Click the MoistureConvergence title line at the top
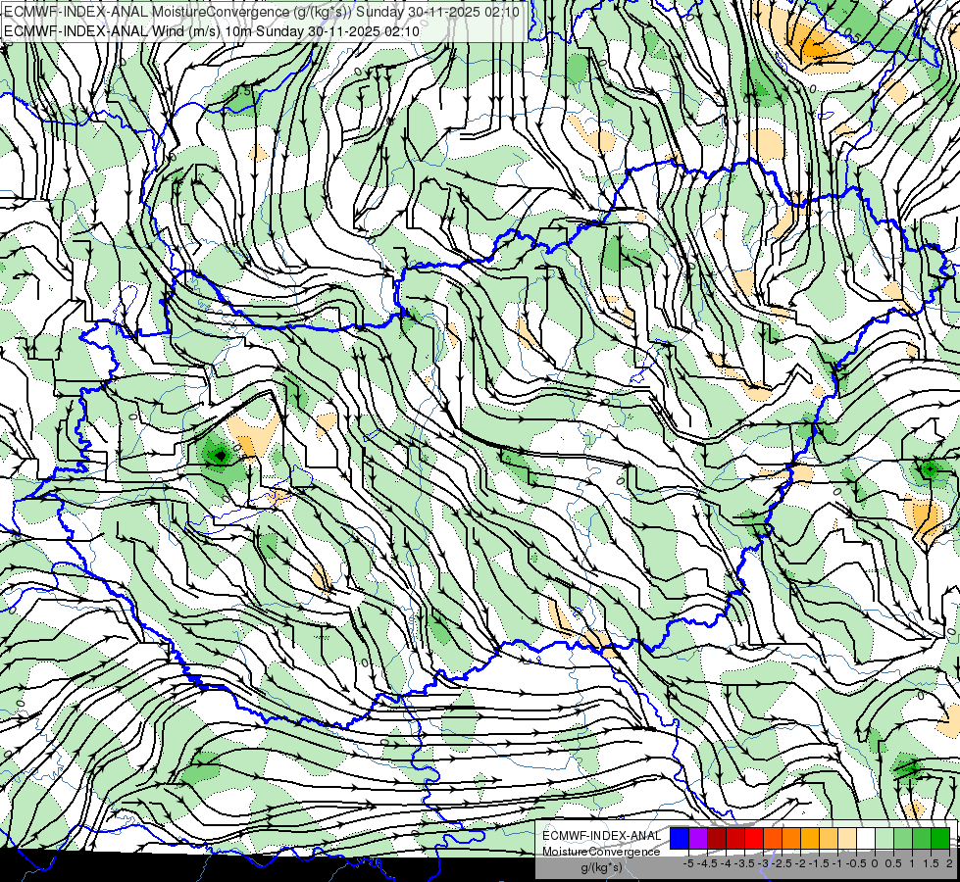 [262, 12]
